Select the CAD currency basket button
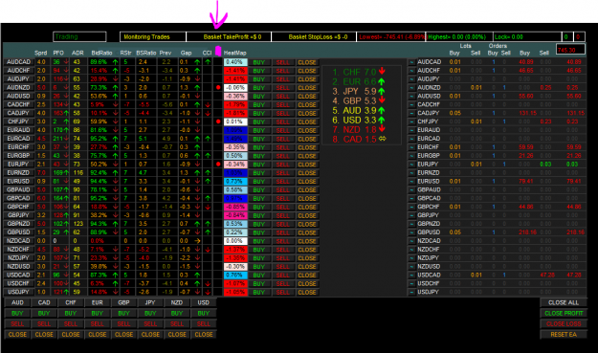This screenshot has width=598, height=353. click(44, 302)
